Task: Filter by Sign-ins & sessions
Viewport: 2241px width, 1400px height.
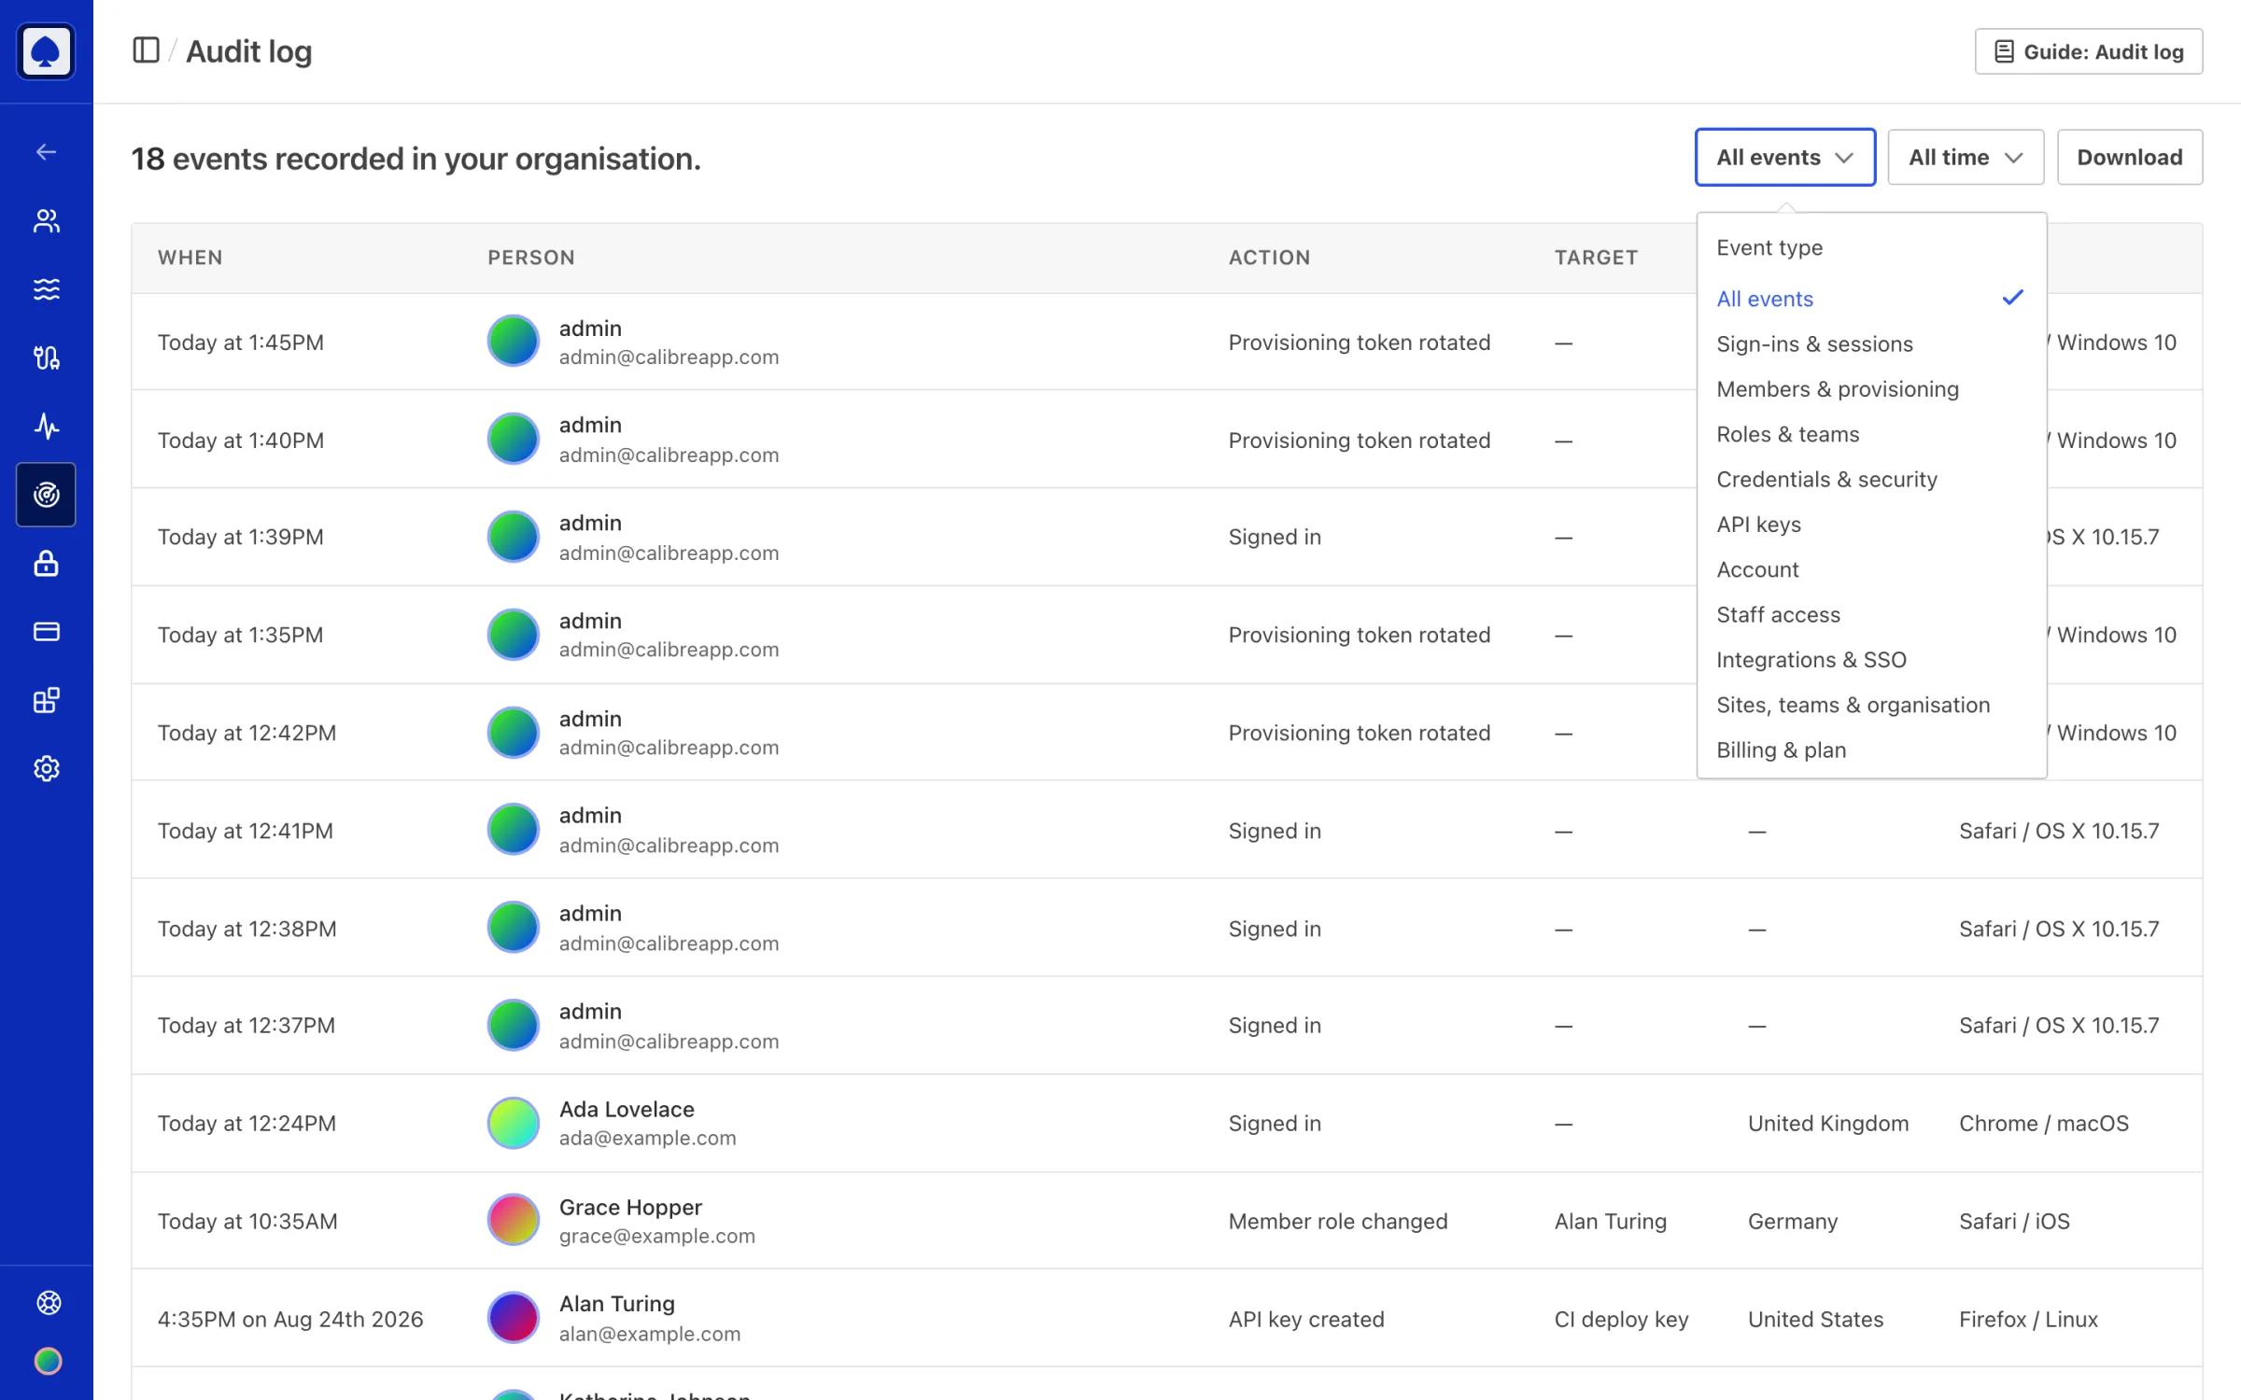Action: (x=1871, y=343)
